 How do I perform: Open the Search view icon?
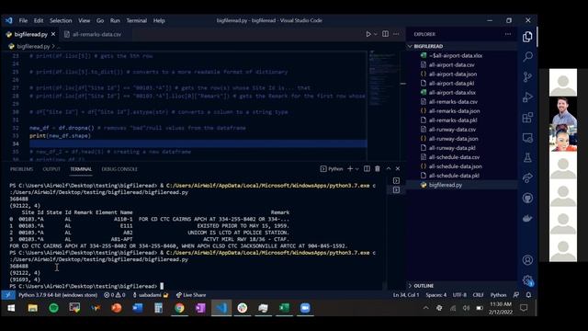(527, 57)
